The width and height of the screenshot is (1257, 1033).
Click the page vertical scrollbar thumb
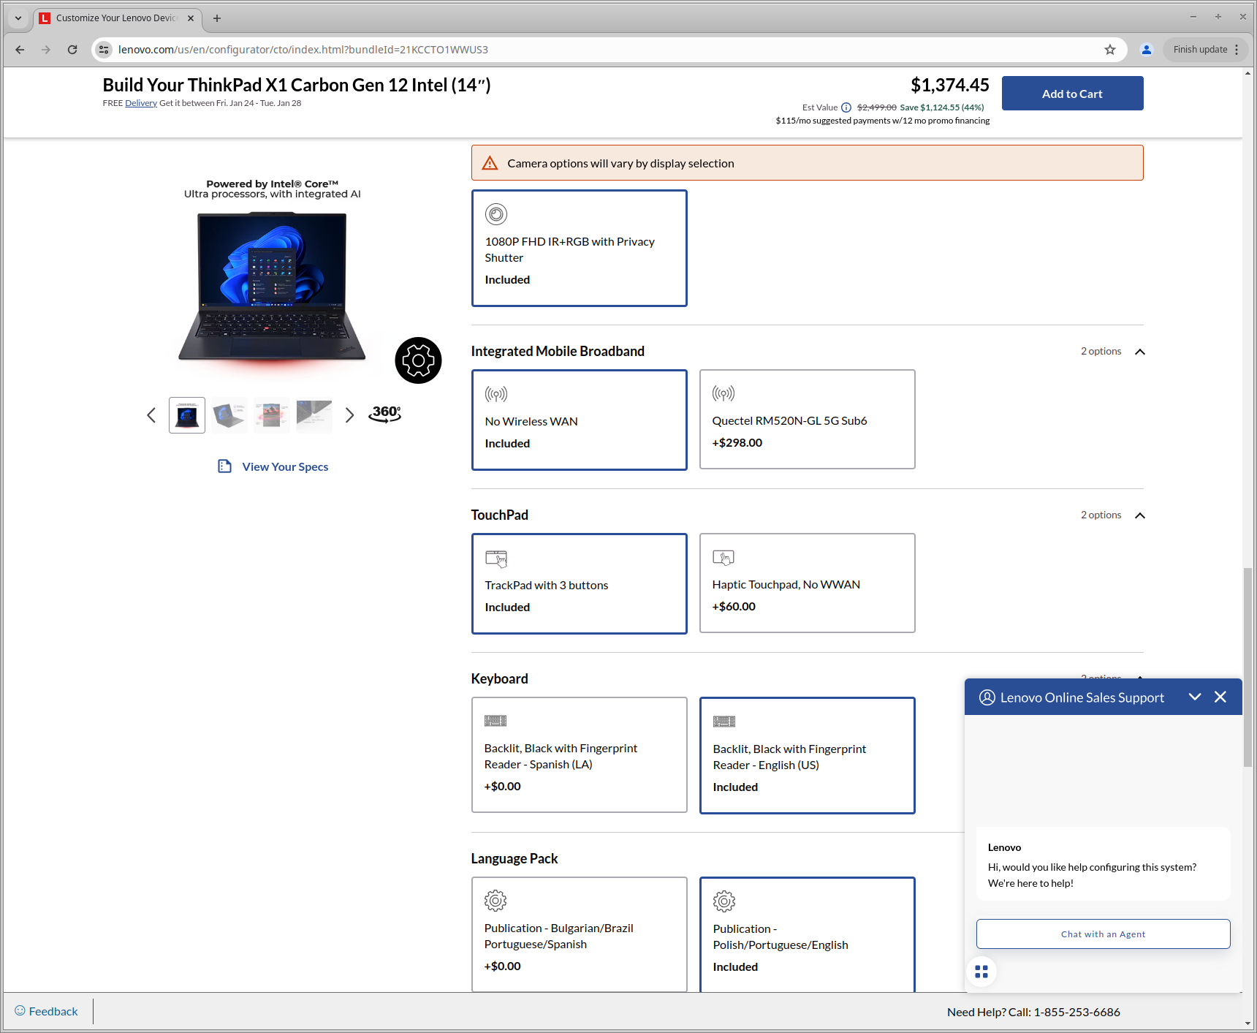tap(1248, 667)
